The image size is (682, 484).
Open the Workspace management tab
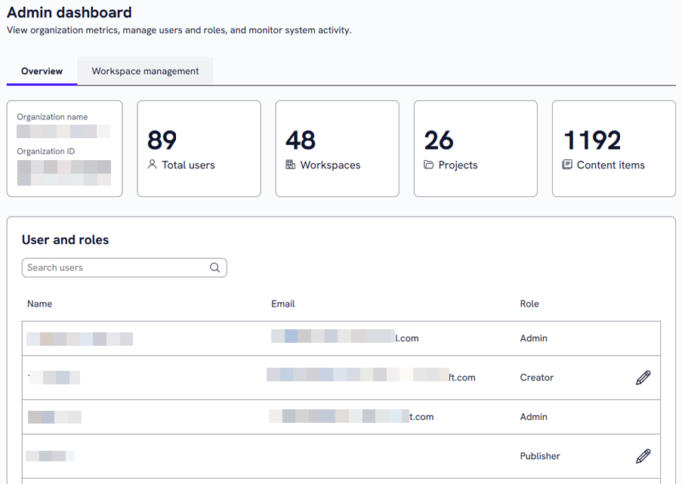[x=145, y=71]
